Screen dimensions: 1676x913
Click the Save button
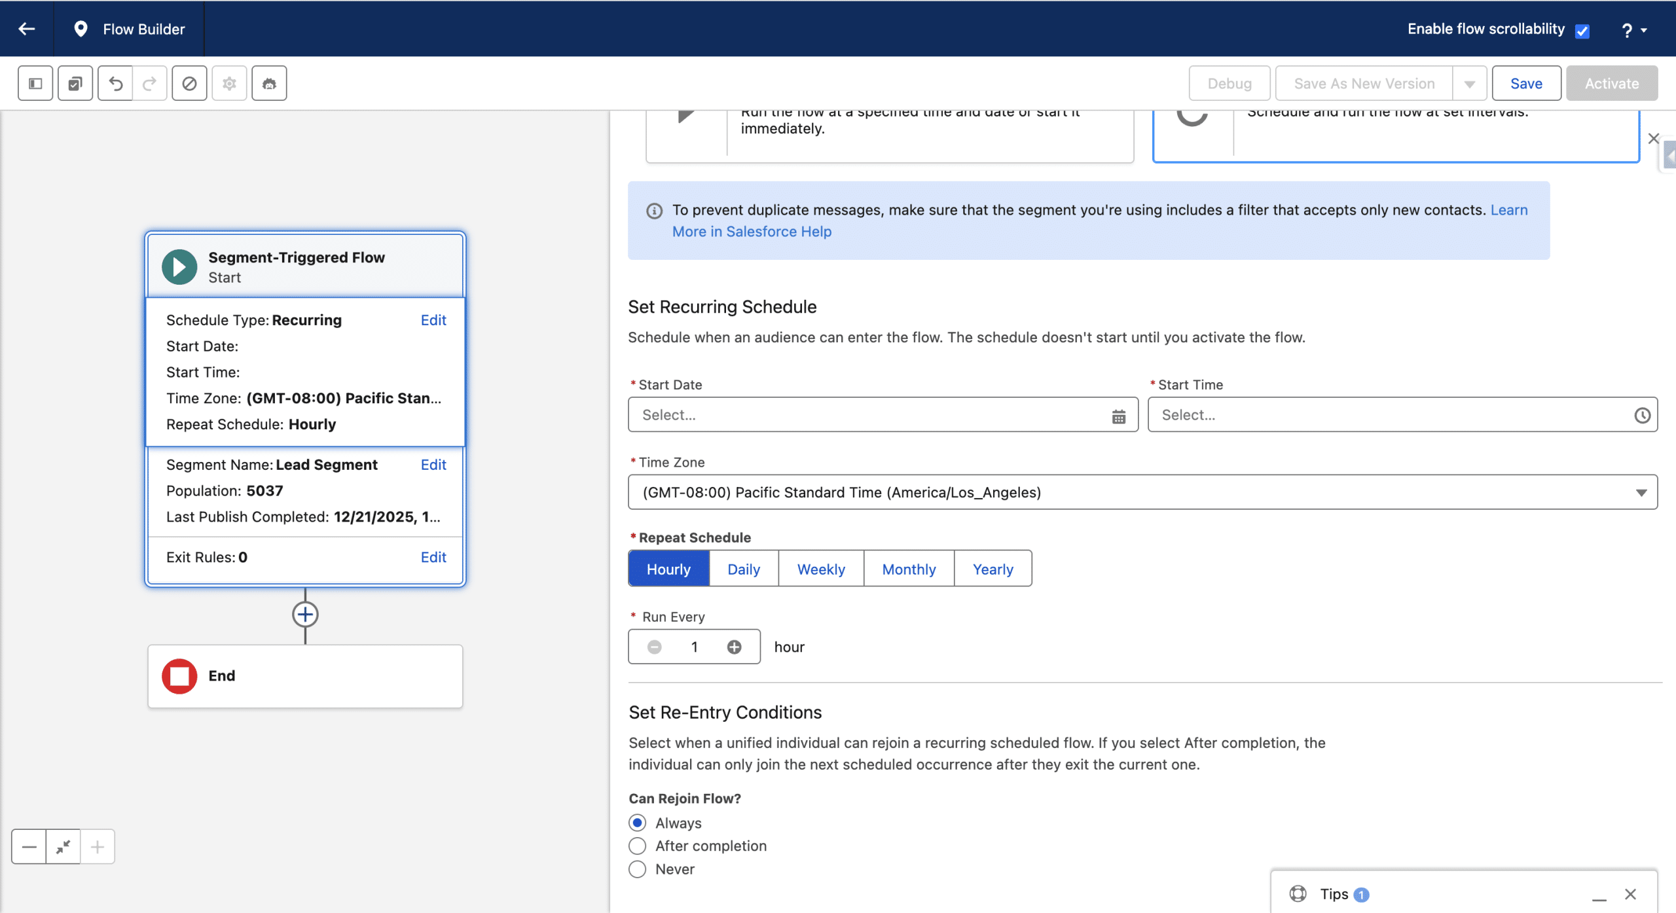tap(1525, 83)
